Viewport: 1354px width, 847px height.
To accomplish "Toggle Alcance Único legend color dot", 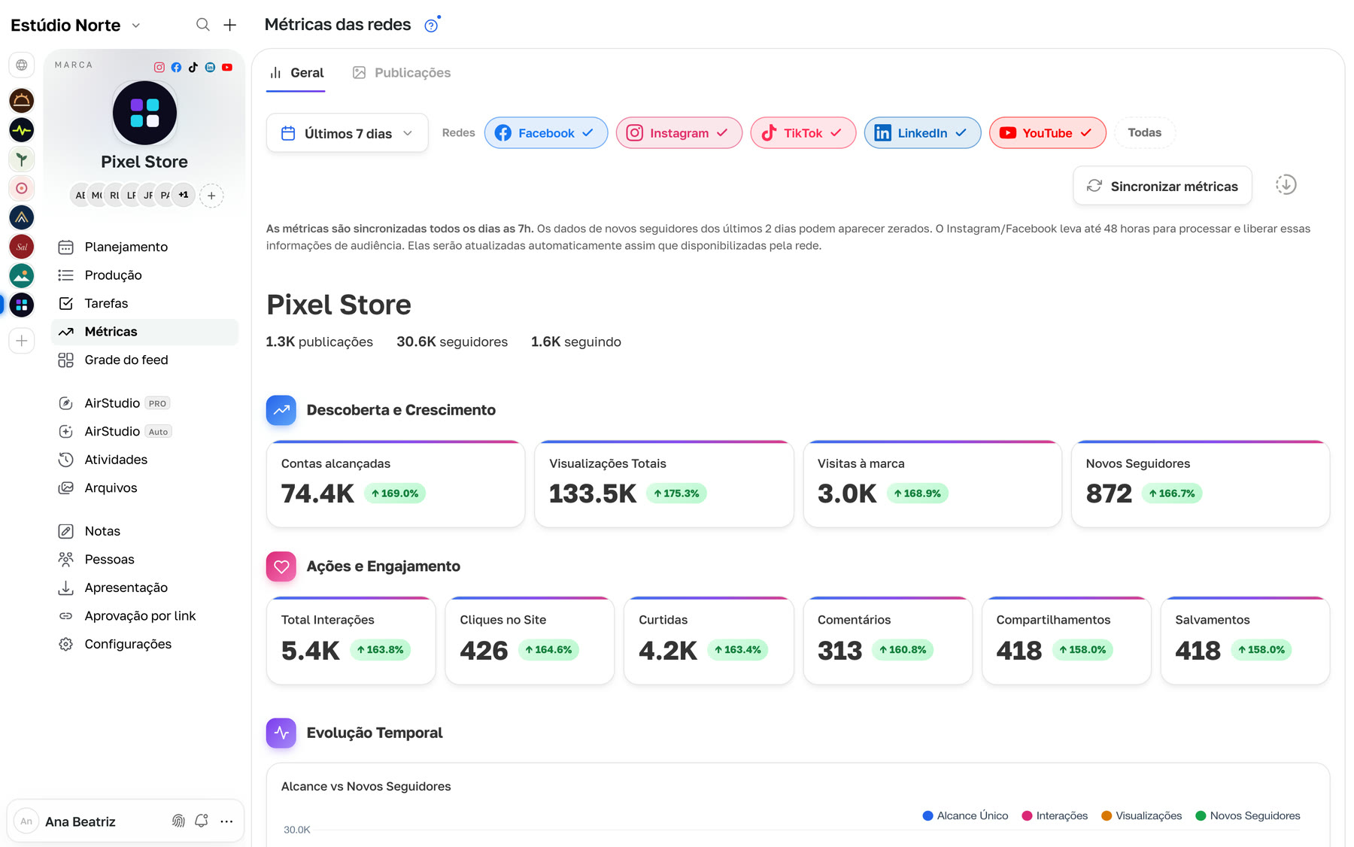I will click(928, 815).
